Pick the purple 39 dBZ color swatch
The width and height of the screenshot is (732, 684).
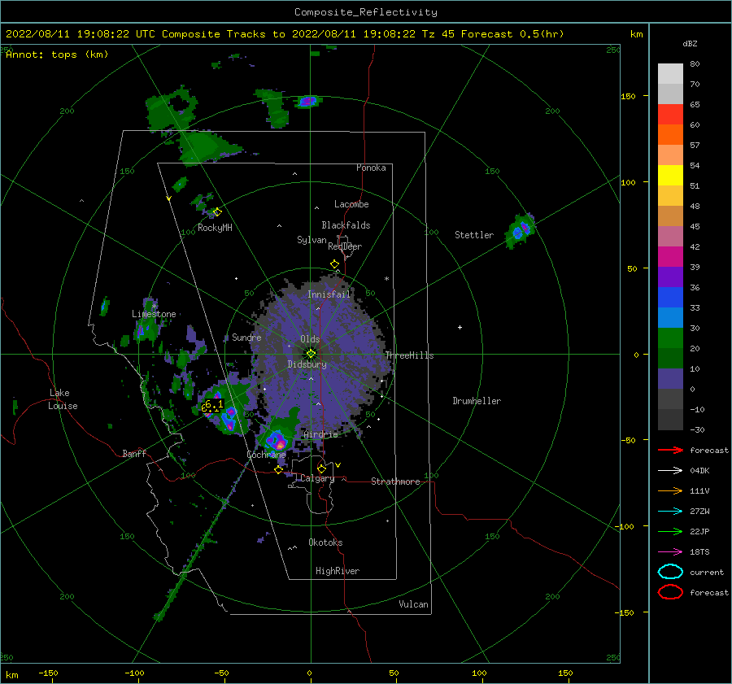click(670, 277)
